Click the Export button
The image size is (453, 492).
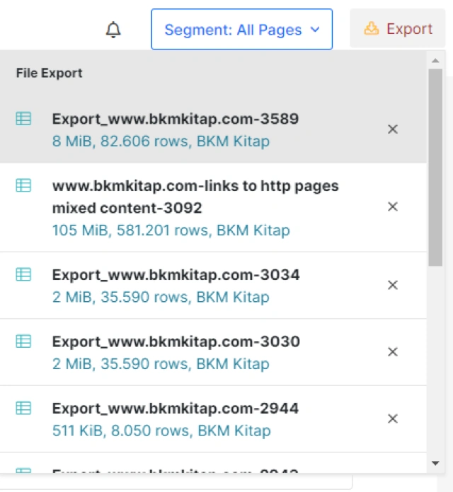point(397,29)
